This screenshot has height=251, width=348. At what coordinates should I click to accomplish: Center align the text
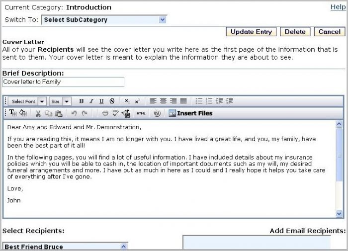163,101
